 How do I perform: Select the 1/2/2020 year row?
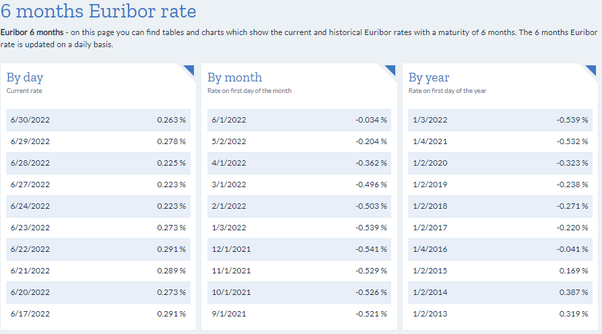coord(500,163)
